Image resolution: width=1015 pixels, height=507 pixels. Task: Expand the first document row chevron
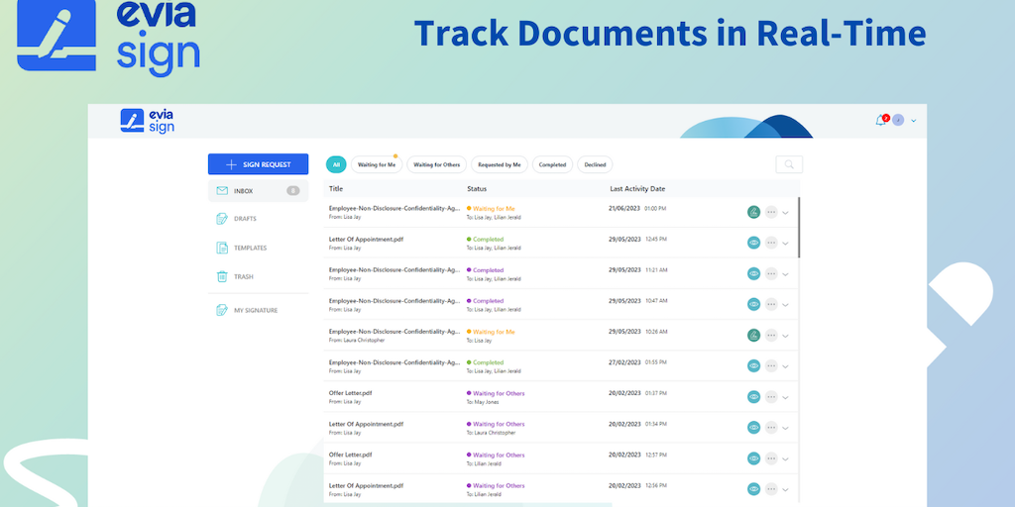coord(786,213)
